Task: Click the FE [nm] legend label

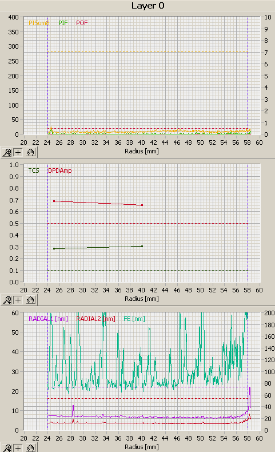Action: (134, 319)
